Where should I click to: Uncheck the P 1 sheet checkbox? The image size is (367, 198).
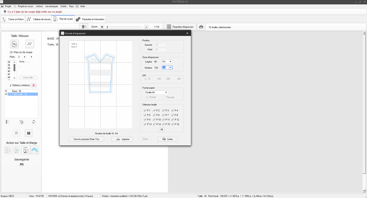pyautogui.click(x=145, y=111)
